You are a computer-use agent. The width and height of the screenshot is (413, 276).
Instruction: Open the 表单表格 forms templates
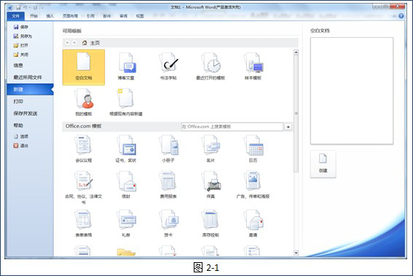coord(84,224)
